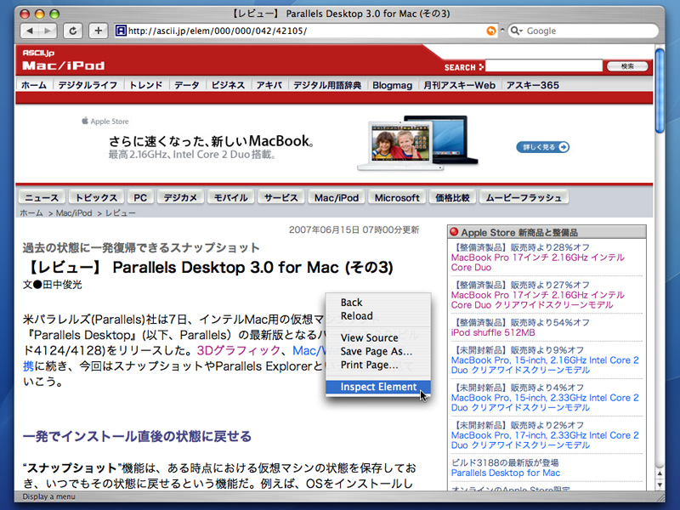Open MacBook Pro 17インチ クリアワイドスクリーンモデル link
The image size is (680, 510).
click(537, 300)
